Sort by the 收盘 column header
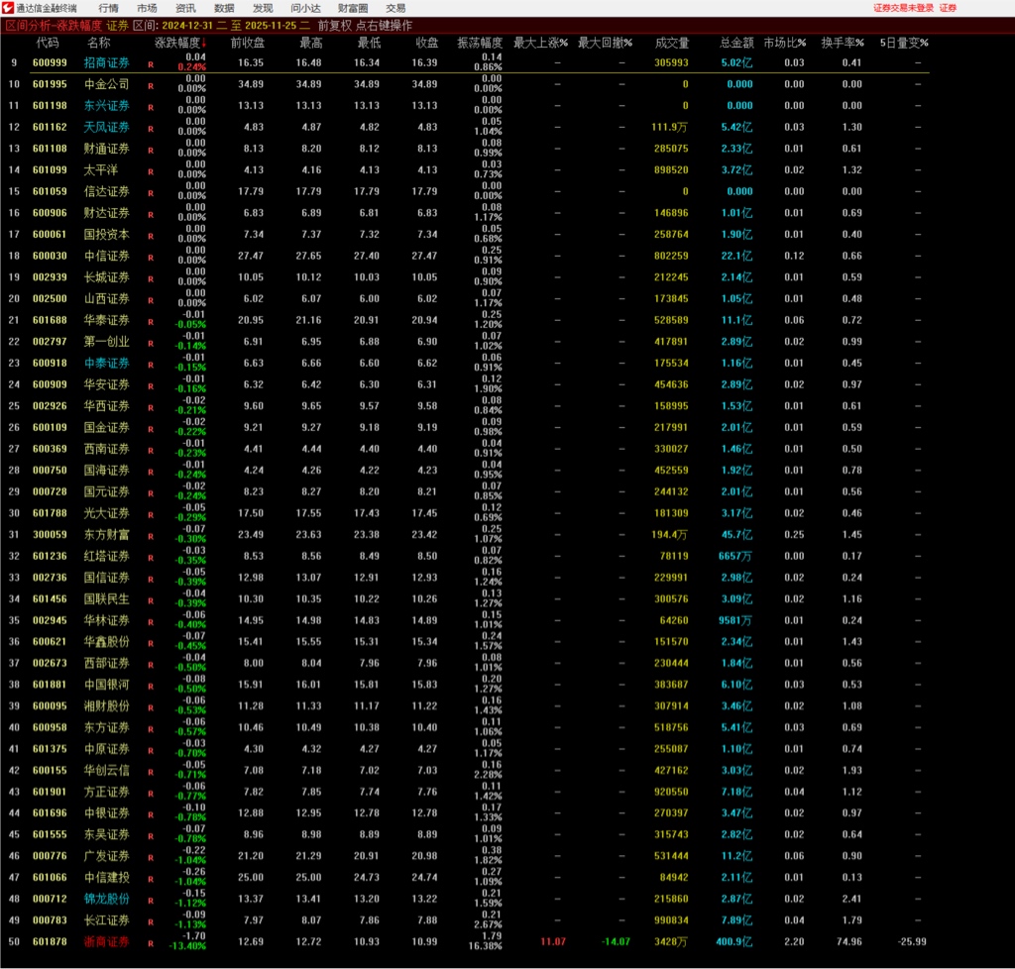This screenshot has width=1015, height=969. tap(427, 43)
